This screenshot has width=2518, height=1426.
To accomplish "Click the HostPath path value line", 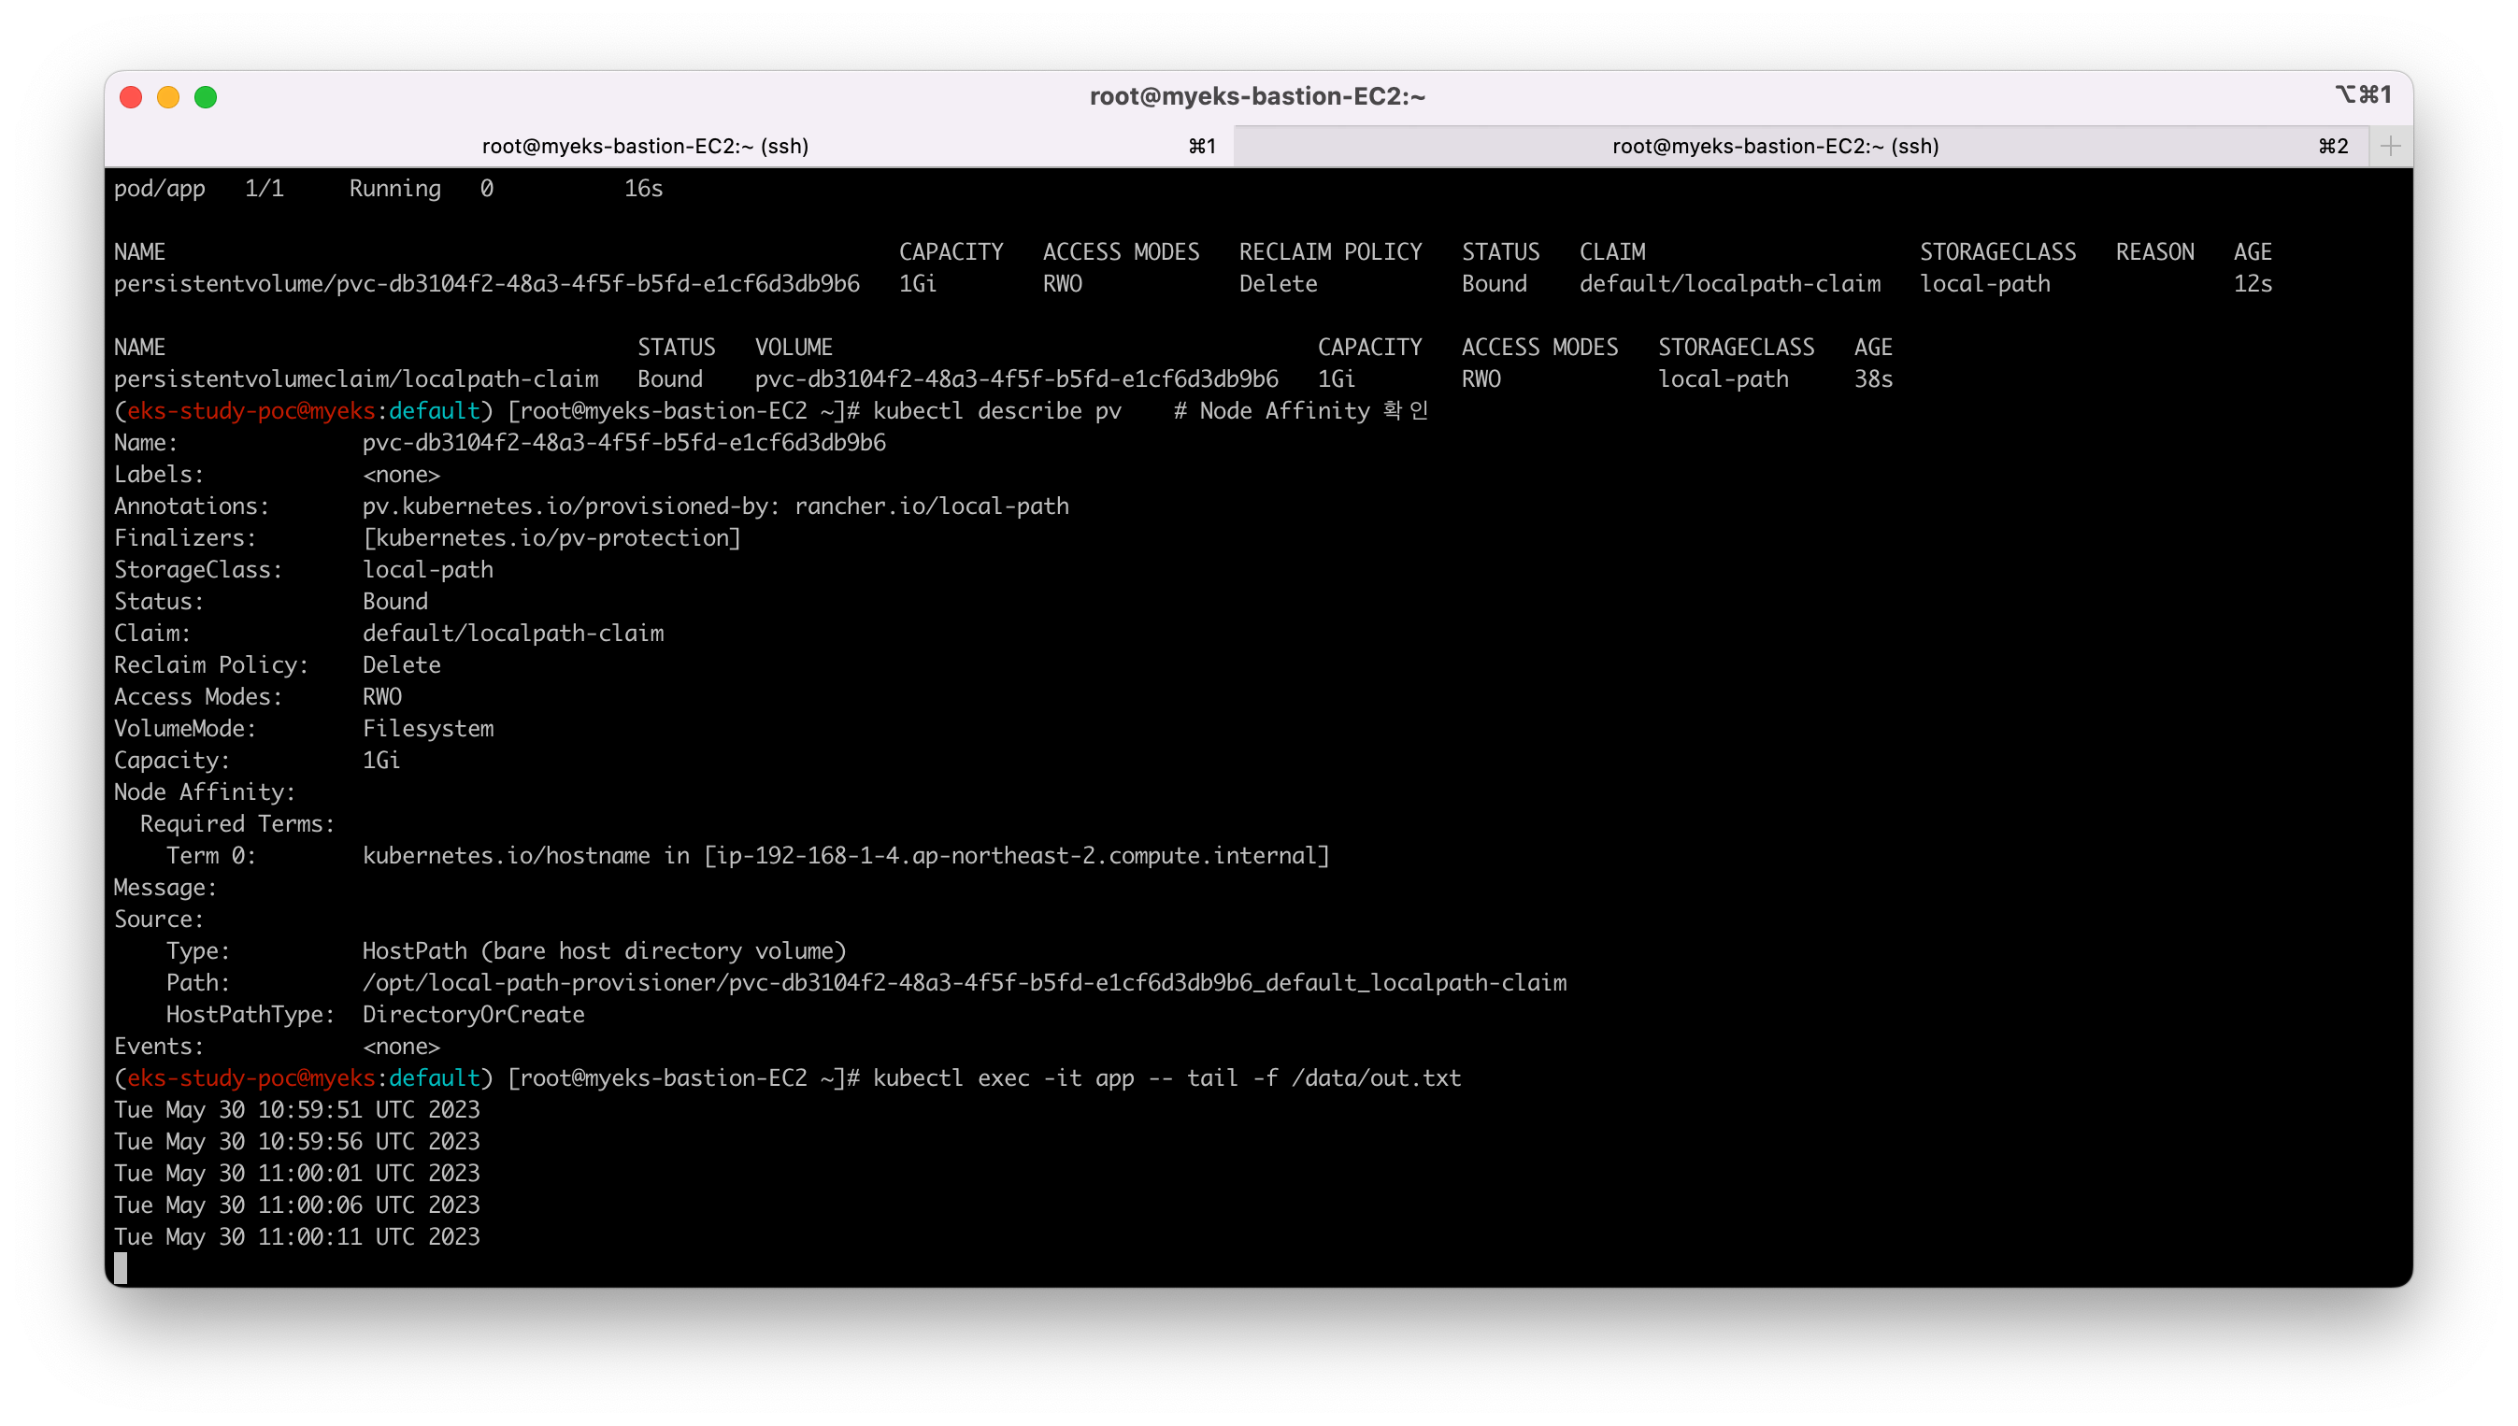I will point(964,982).
